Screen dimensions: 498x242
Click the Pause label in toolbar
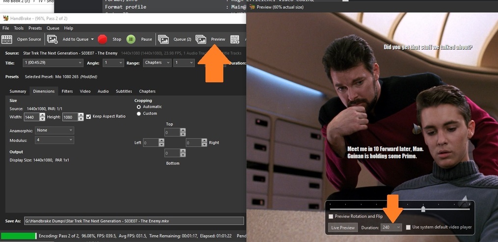coord(146,39)
